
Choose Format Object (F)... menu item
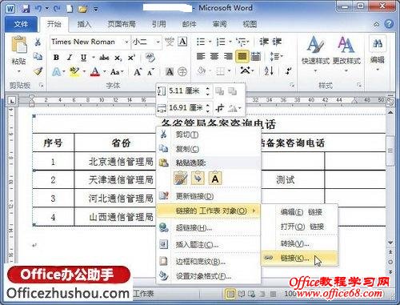point(208,276)
